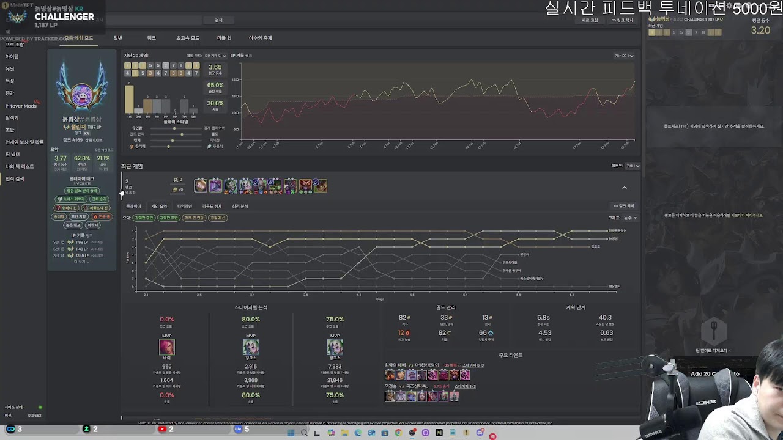Image resolution: width=783 pixels, height=440 pixels.
Task: Switch to the 아수의 축제 tab
Action: [260, 38]
